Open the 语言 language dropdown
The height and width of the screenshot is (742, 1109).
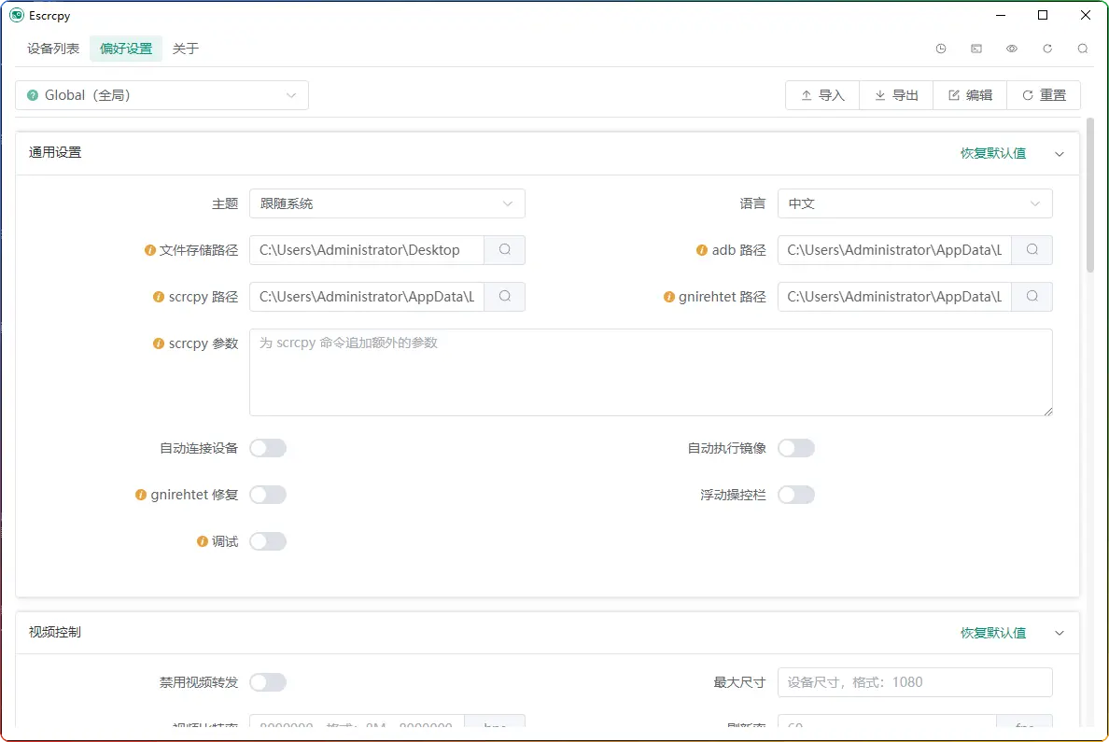(x=914, y=203)
